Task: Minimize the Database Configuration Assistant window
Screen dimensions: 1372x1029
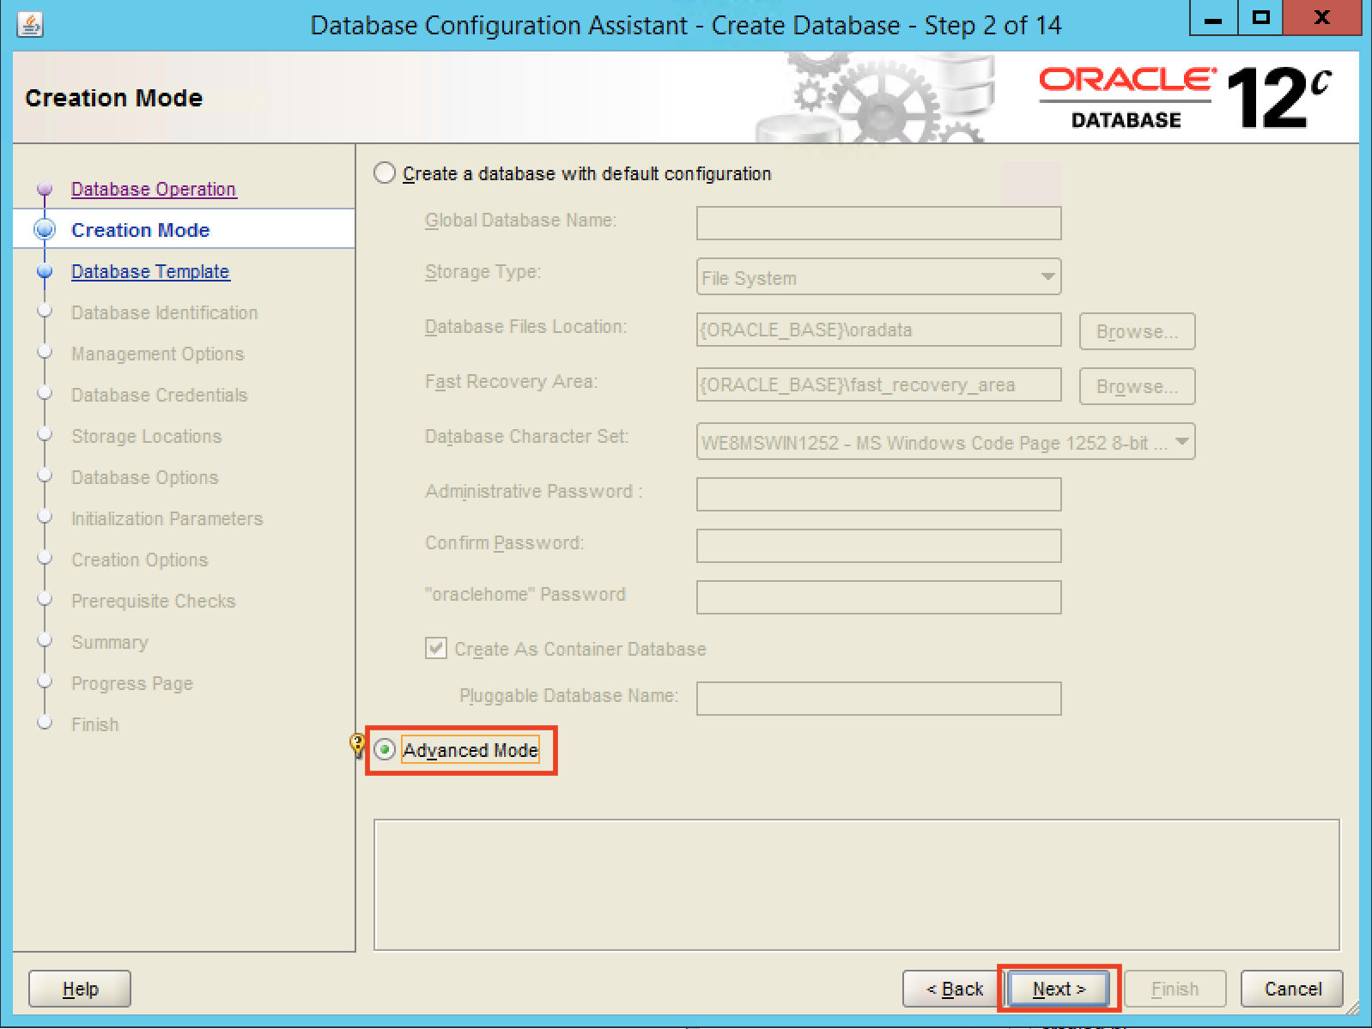Action: (1213, 18)
